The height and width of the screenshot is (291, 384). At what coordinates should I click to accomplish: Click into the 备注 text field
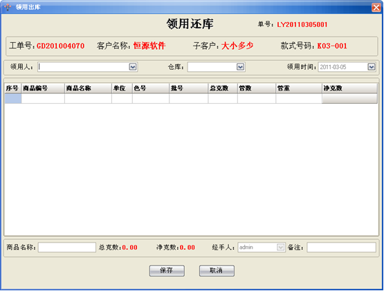point(341,247)
